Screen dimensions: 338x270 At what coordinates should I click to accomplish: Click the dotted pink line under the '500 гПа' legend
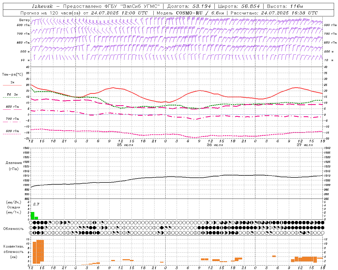coord(12,134)
